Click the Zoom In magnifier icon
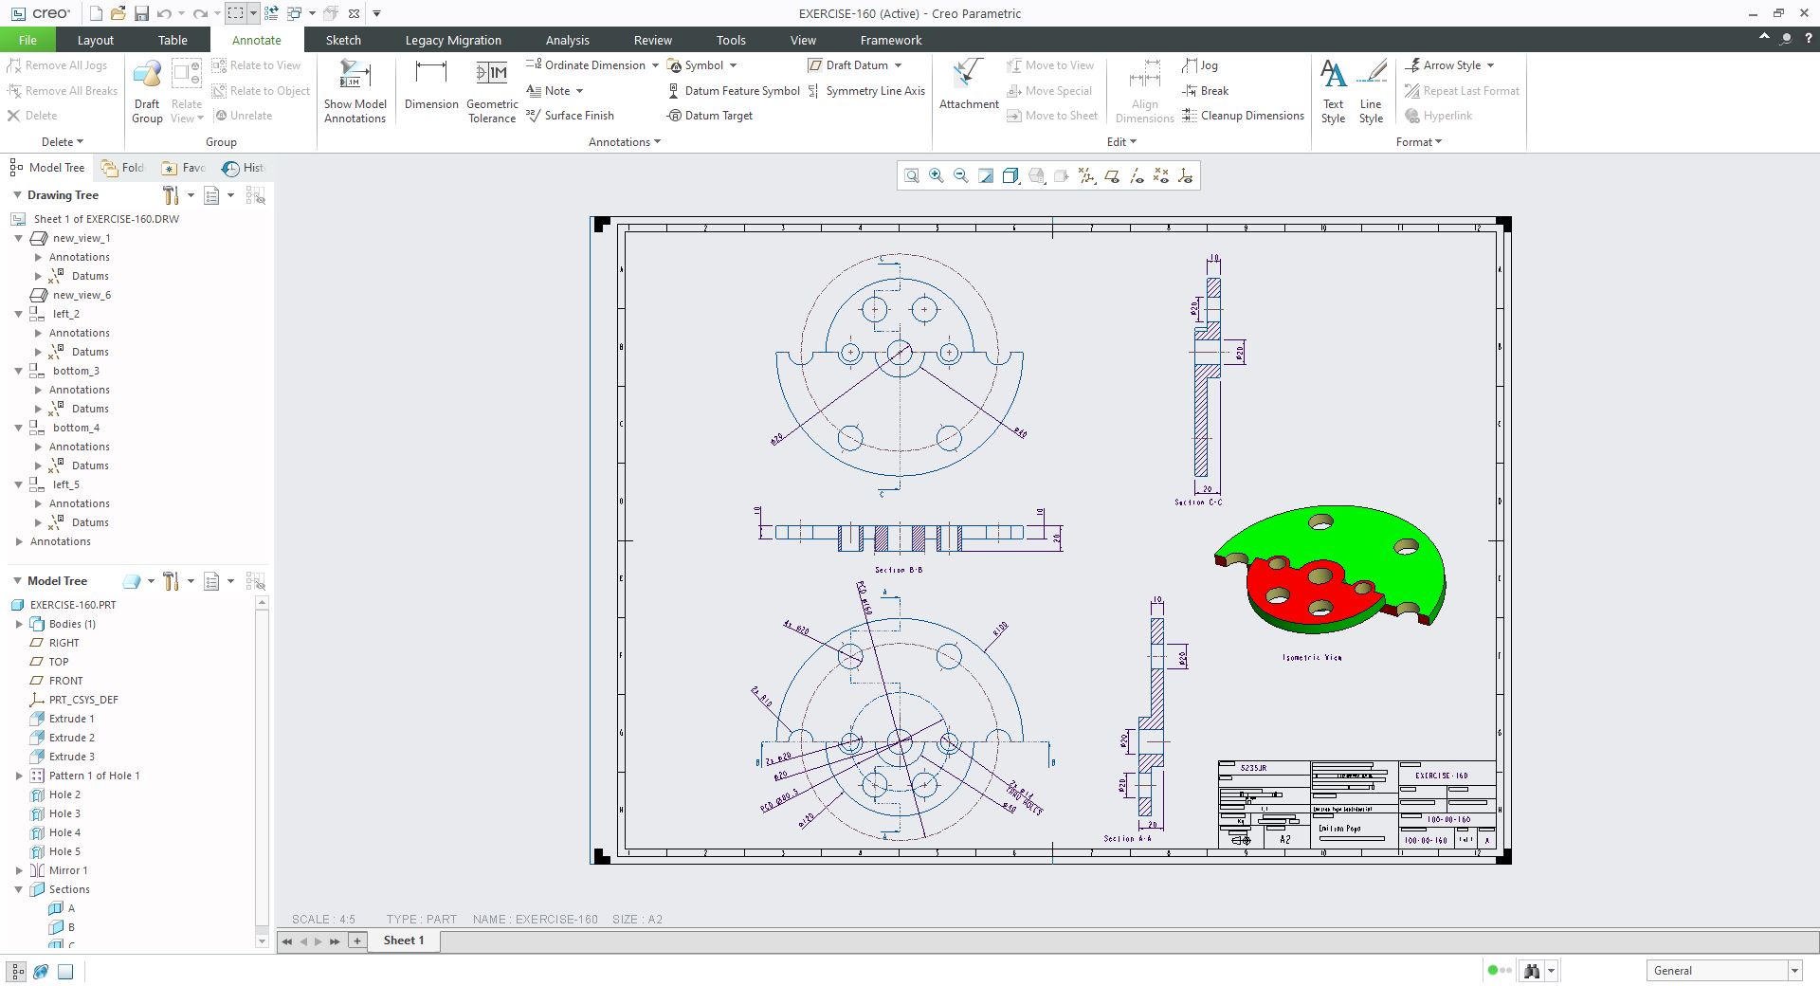Screen dimensions: 1820x986 click(936, 176)
